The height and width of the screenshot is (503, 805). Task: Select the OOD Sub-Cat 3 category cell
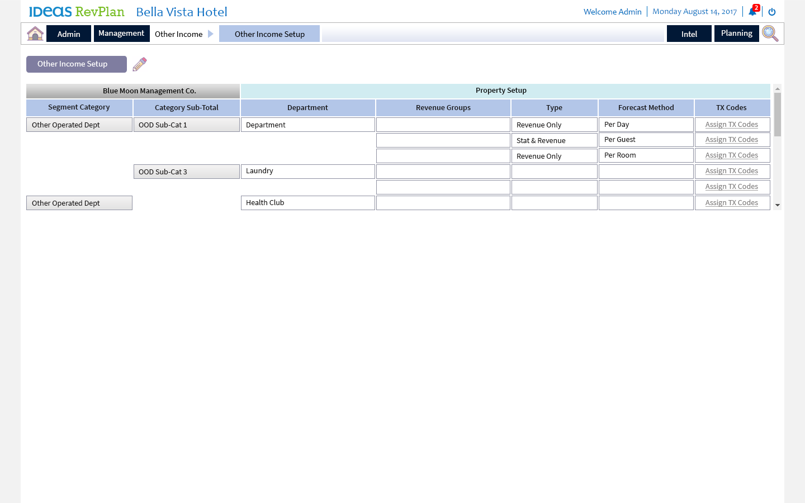click(x=186, y=172)
